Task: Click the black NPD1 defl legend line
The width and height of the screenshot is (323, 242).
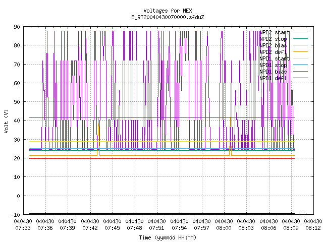Action: (300, 78)
